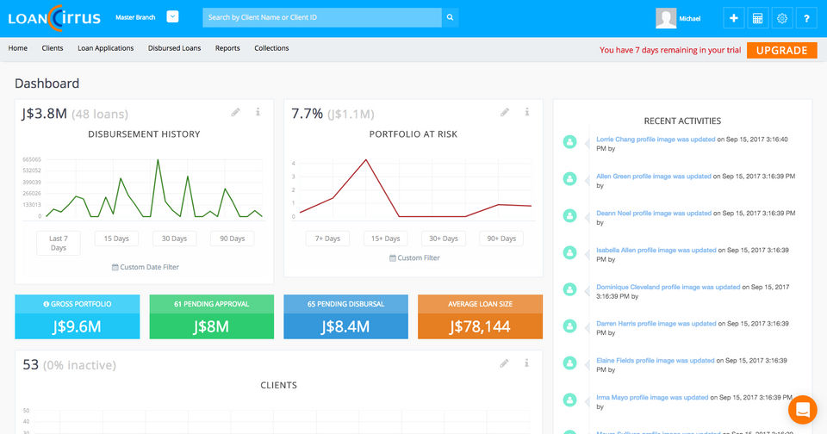827x434 pixels.
Task: Click the user icon beside Elaine Fields activity
Action: [569, 363]
